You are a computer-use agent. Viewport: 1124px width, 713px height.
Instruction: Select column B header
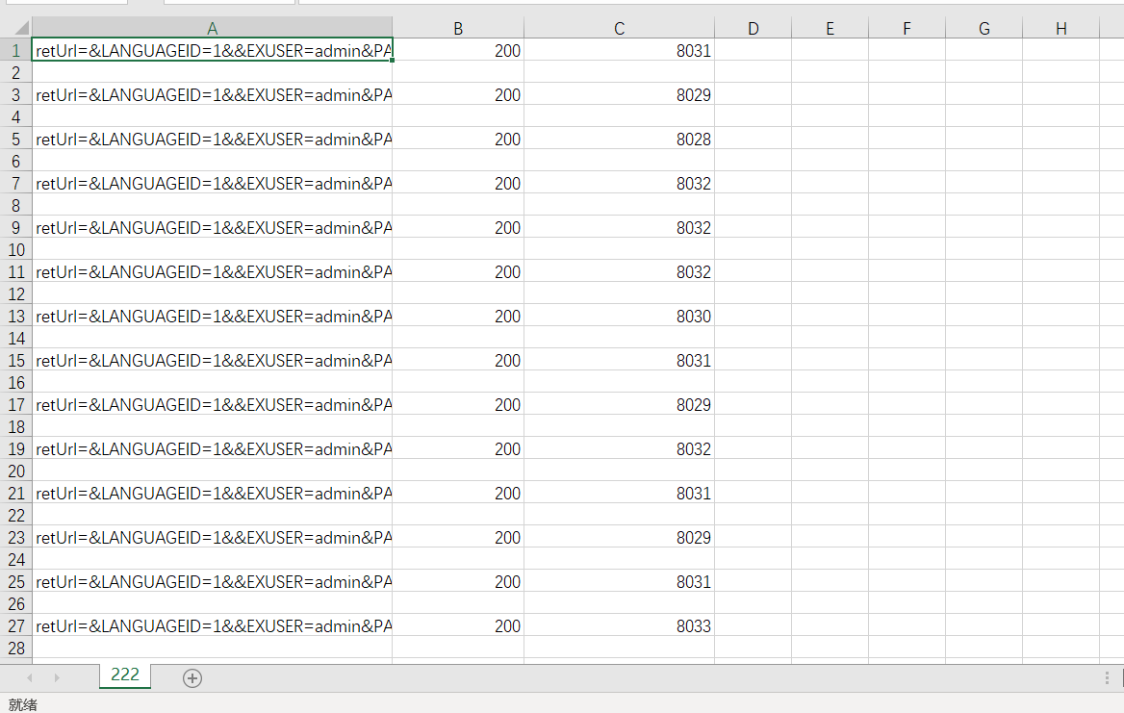click(458, 29)
